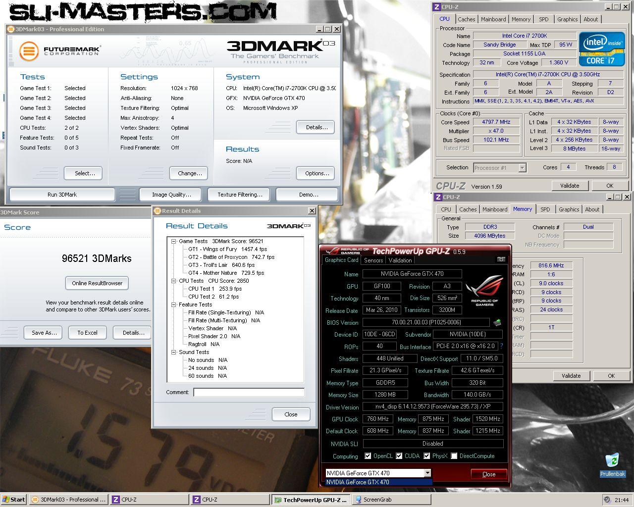The height and width of the screenshot is (507, 634).
Task: Select the Ragtroll result row
Action: (204, 344)
